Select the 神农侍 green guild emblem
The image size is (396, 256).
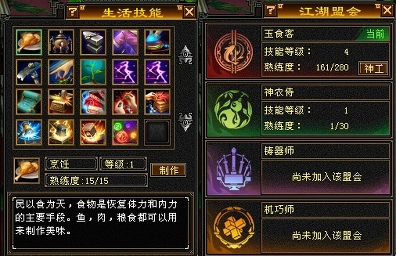pos(233,110)
